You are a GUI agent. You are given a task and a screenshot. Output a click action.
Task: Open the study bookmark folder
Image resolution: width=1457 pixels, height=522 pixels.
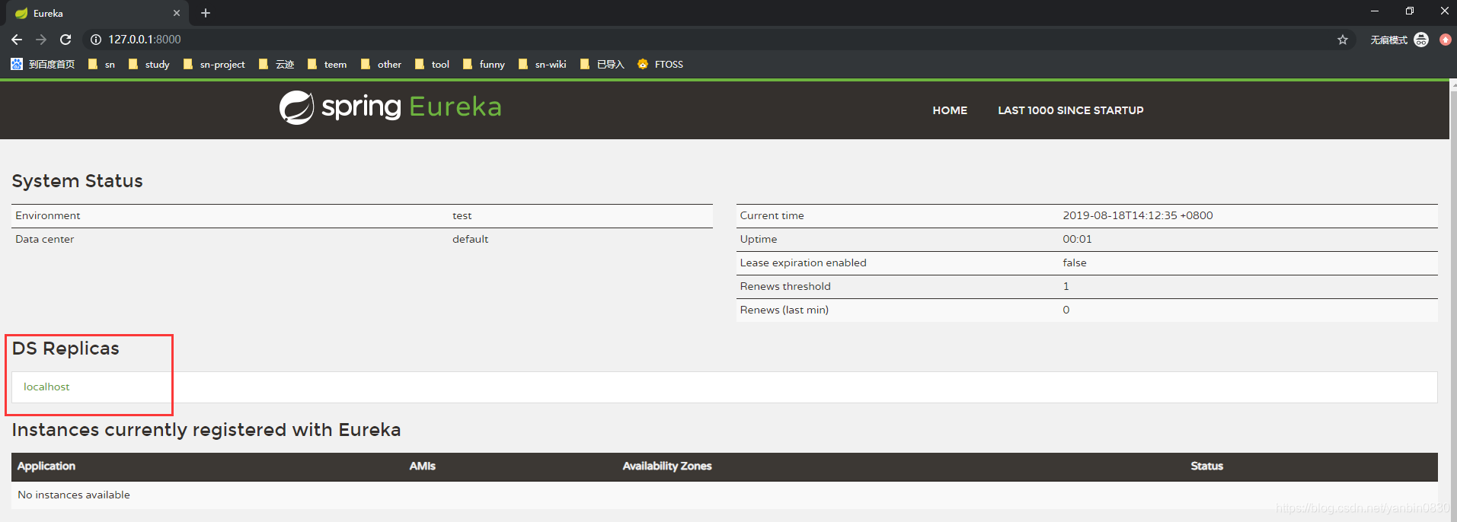point(149,65)
